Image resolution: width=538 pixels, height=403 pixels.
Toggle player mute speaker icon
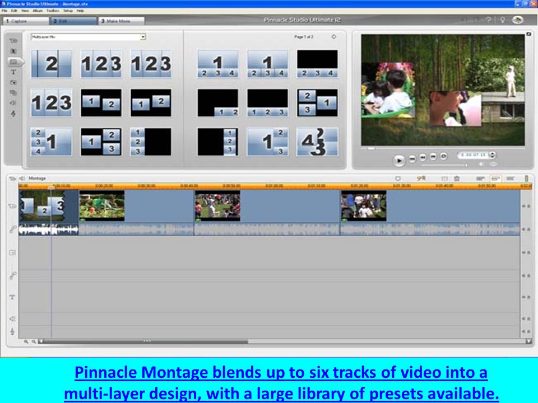pos(481,165)
